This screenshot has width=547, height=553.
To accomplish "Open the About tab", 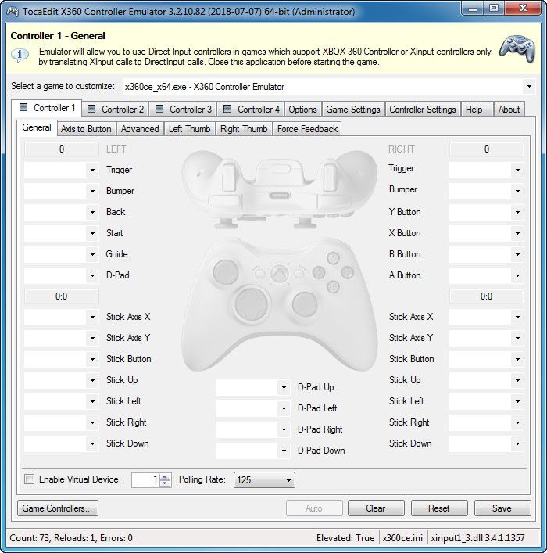I will click(509, 109).
